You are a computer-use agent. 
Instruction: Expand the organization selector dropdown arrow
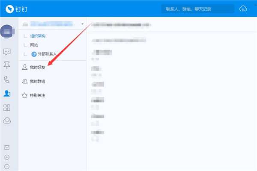point(83,24)
